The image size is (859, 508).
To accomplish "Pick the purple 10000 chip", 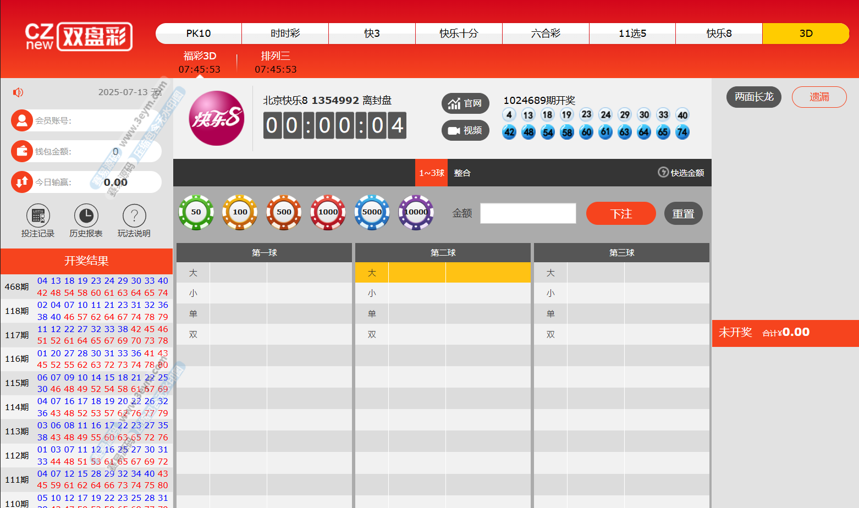I will click(416, 212).
